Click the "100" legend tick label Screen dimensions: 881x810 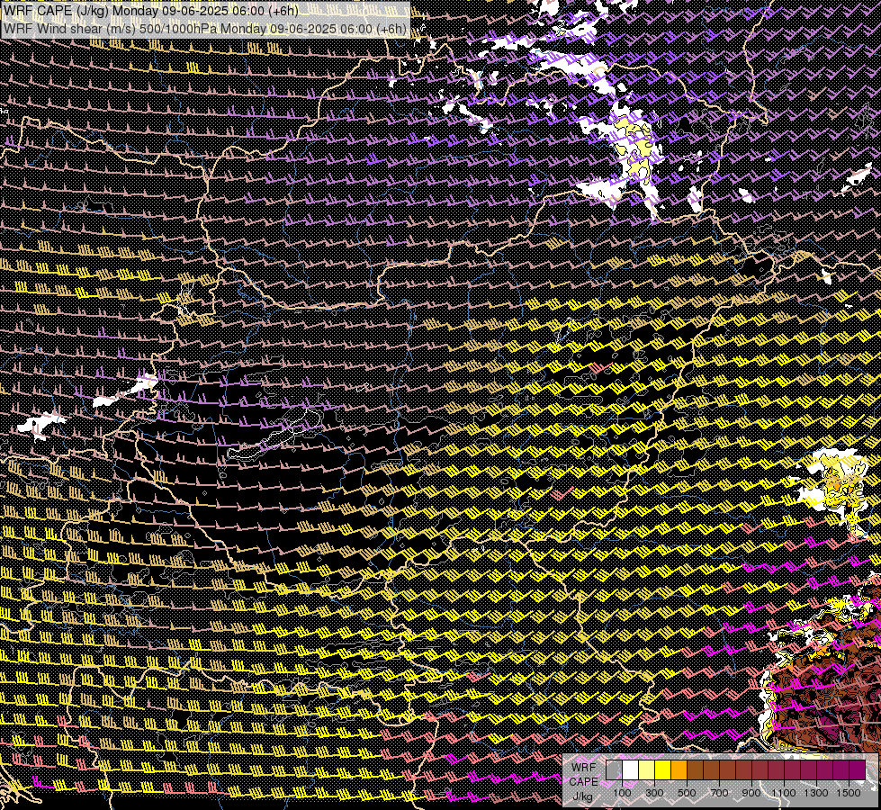(622, 793)
